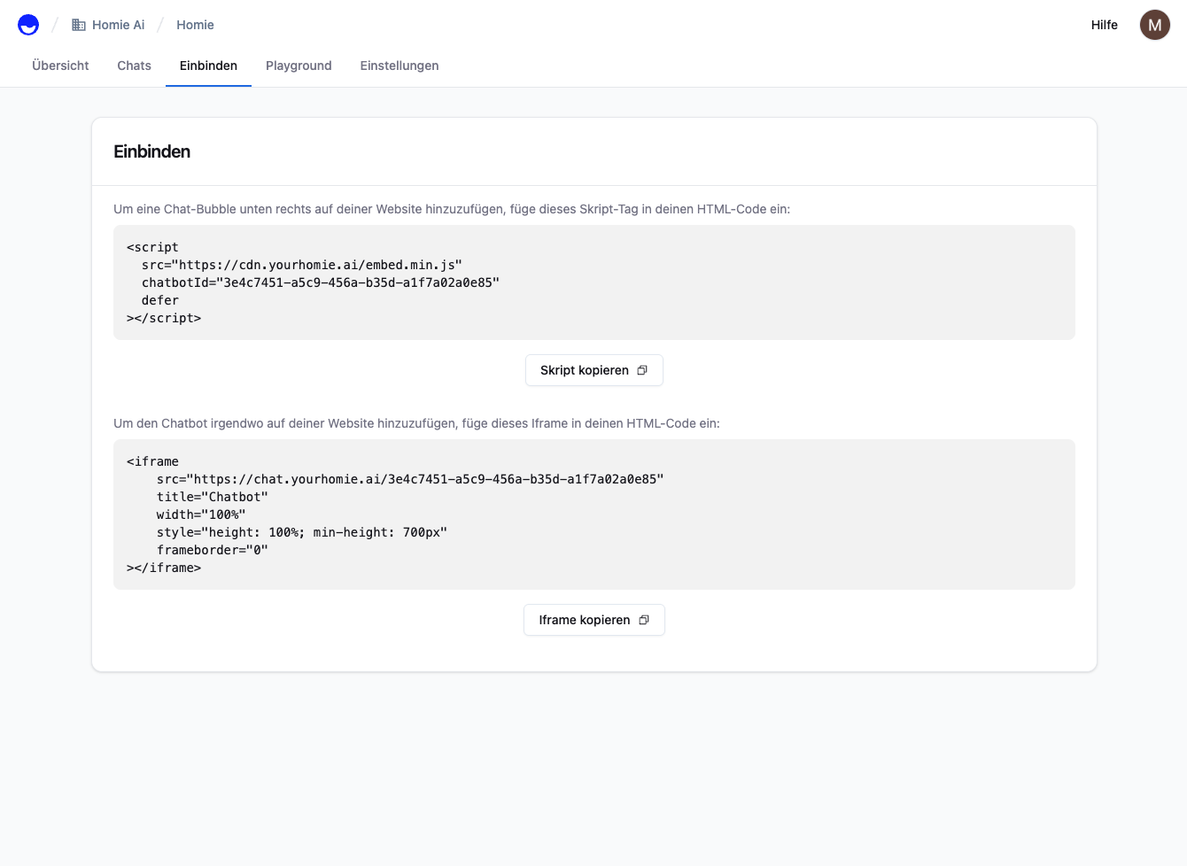The height and width of the screenshot is (866, 1187).
Task: Open the Chats tab
Action: tap(134, 66)
